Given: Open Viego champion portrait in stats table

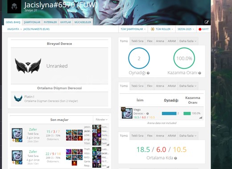Looking at the screenshot, I should point(127,113).
